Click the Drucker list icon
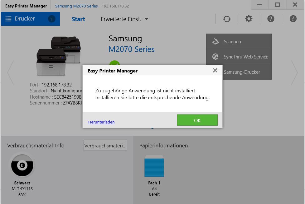 (x=8, y=19)
